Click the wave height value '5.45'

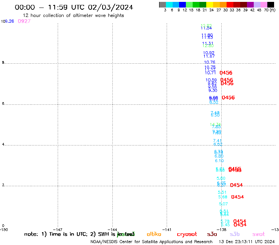225,225
